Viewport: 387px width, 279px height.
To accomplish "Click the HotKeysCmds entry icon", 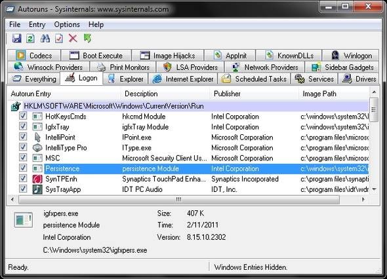I will tap(37, 117).
